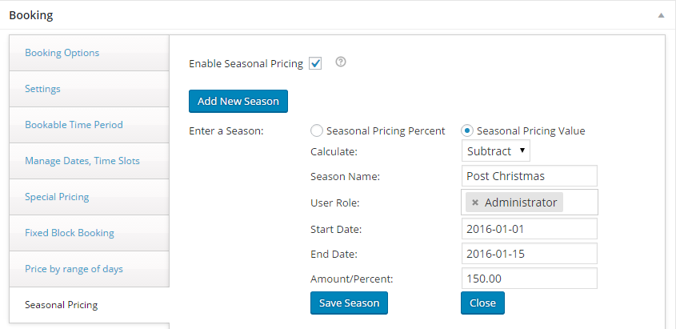Screen dimensions: 676x329
Task: Click the Amount/Percent input field
Action: point(530,279)
